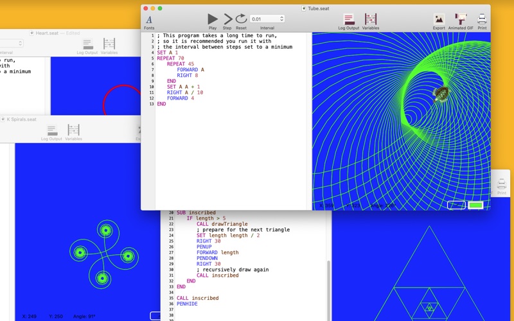
Task: Click the interval stepper in Heart.seat window
Action: (20, 43)
